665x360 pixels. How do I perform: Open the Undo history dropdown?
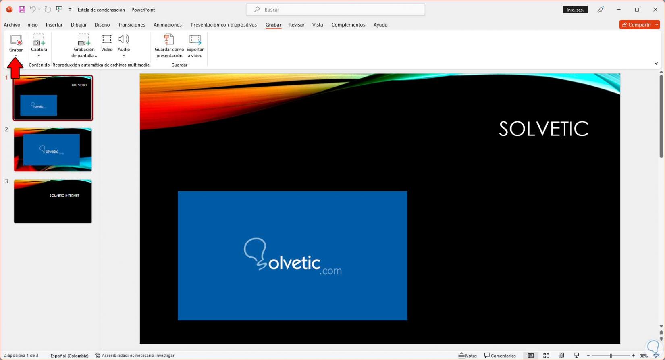pyautogui.click(x=39, y=10)
